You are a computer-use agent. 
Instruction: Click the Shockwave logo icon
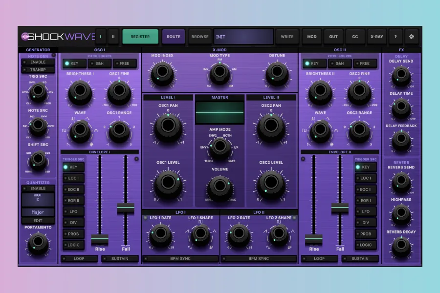pyautogui.click(x=25, y=37)
